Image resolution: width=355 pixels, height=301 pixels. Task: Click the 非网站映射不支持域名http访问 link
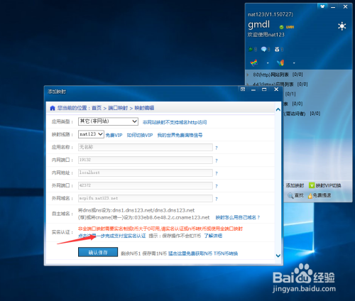175,122
